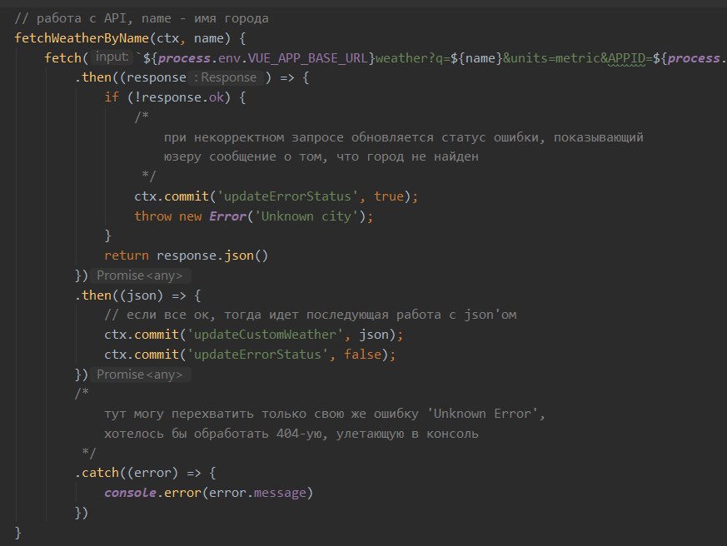Click 'response.ok' in the if condition
Screen dimensions: 727x546
(x=182, y=97)
